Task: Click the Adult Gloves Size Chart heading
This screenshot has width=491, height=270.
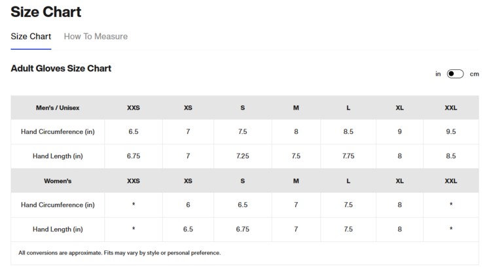Action: [x=61, y=68]
